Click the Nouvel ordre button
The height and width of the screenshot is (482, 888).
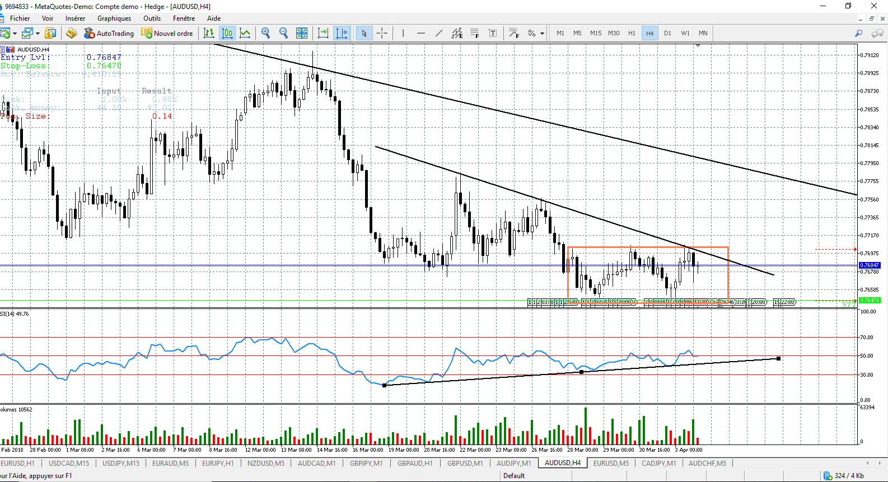[167, 34]
